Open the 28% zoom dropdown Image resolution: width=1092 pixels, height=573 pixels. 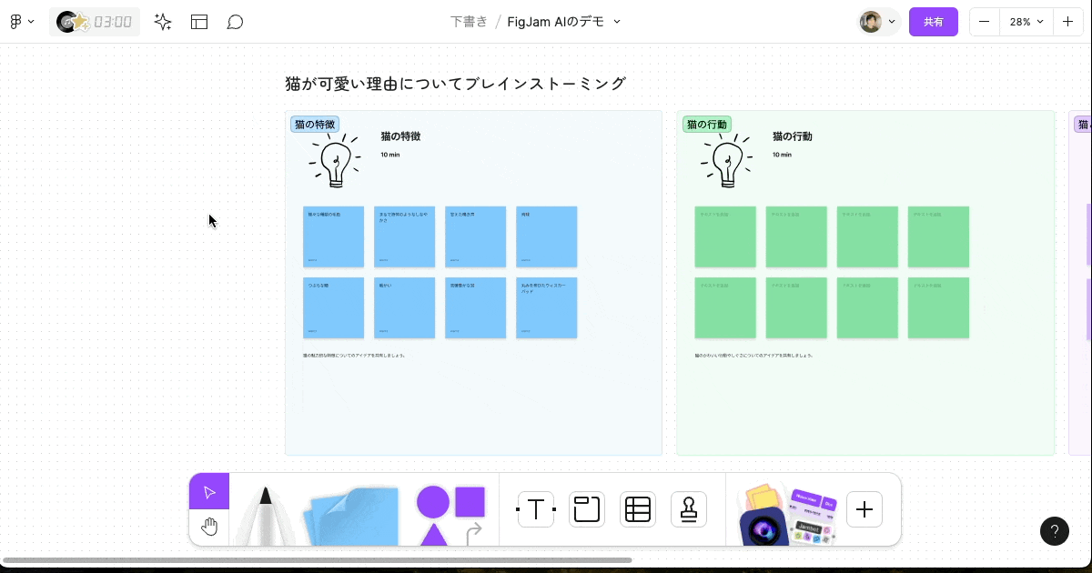tap(1026, 21)
